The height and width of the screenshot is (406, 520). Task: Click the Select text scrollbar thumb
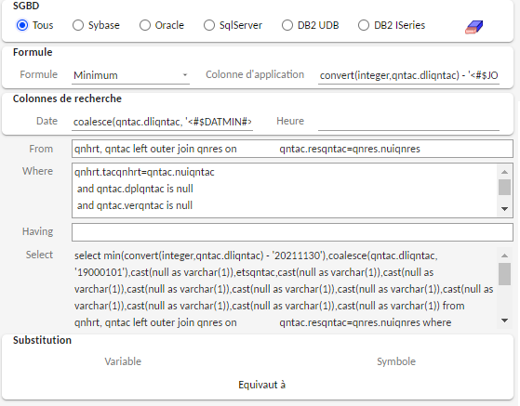click(x=504, y=274)
